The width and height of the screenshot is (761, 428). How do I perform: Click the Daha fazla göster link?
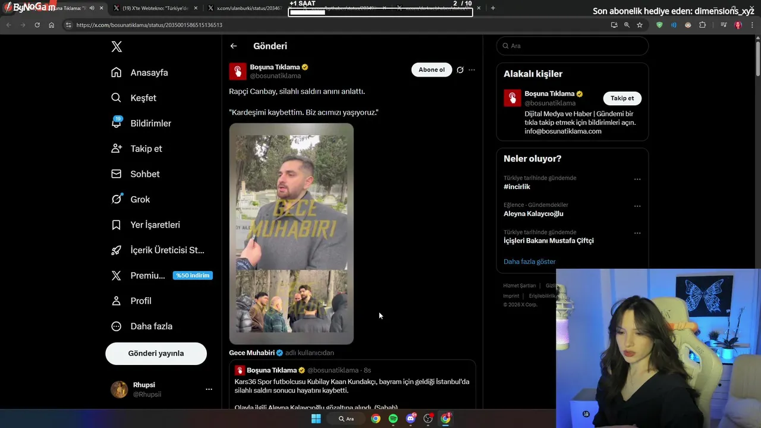pyautogui.click(x=529, y=262)
